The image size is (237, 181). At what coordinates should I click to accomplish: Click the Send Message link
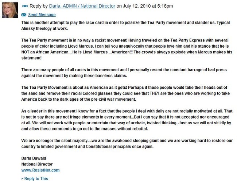[42, 15]
